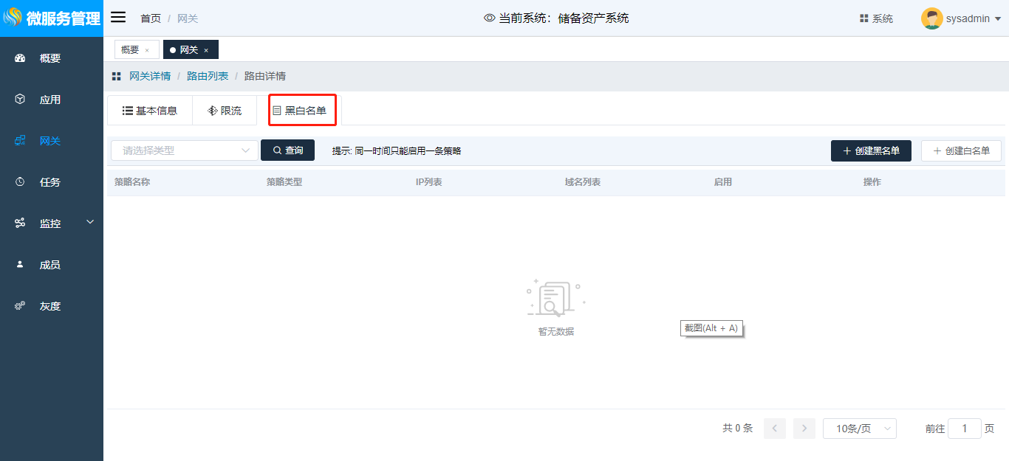
Task: Open 成员 members in sidebar
Action: point(50,265)
